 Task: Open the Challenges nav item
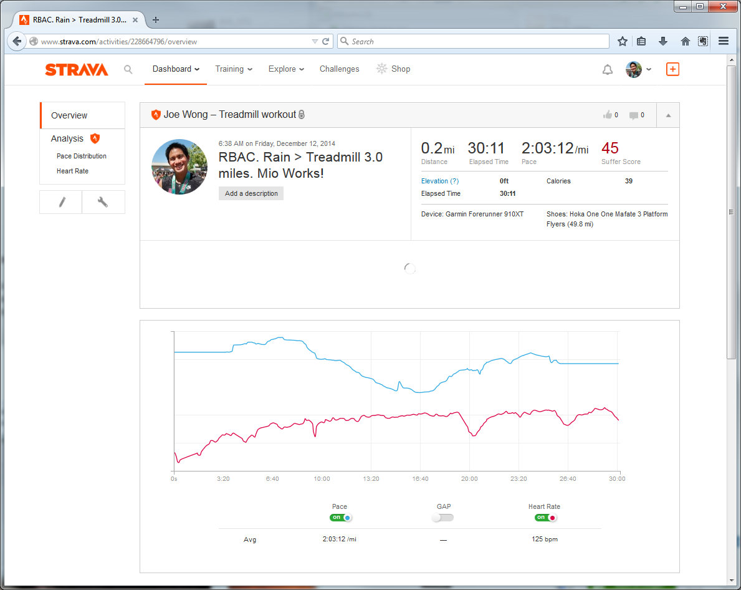(x=339, y=69)
